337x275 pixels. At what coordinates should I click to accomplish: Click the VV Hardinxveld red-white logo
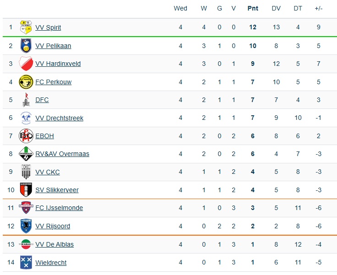click(26, 64)
